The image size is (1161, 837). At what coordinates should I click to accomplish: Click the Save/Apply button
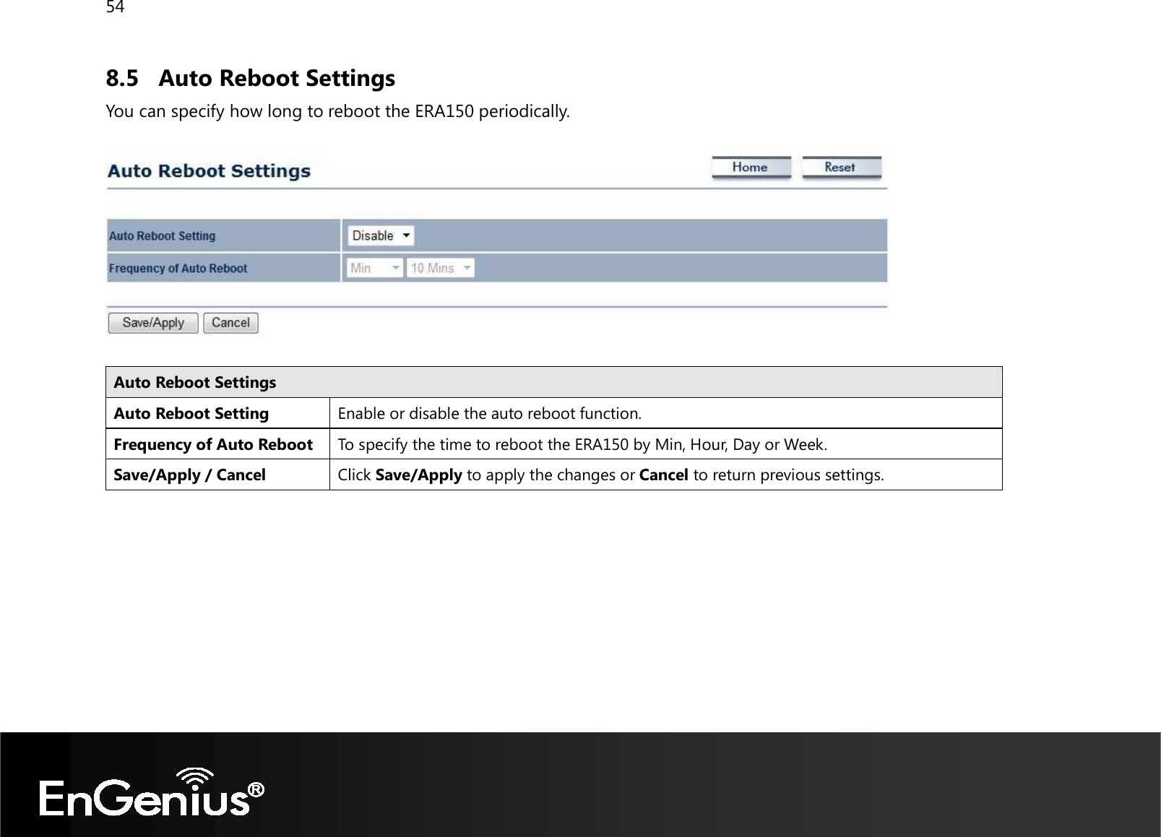pyautogui.click(x=153, y=323)
